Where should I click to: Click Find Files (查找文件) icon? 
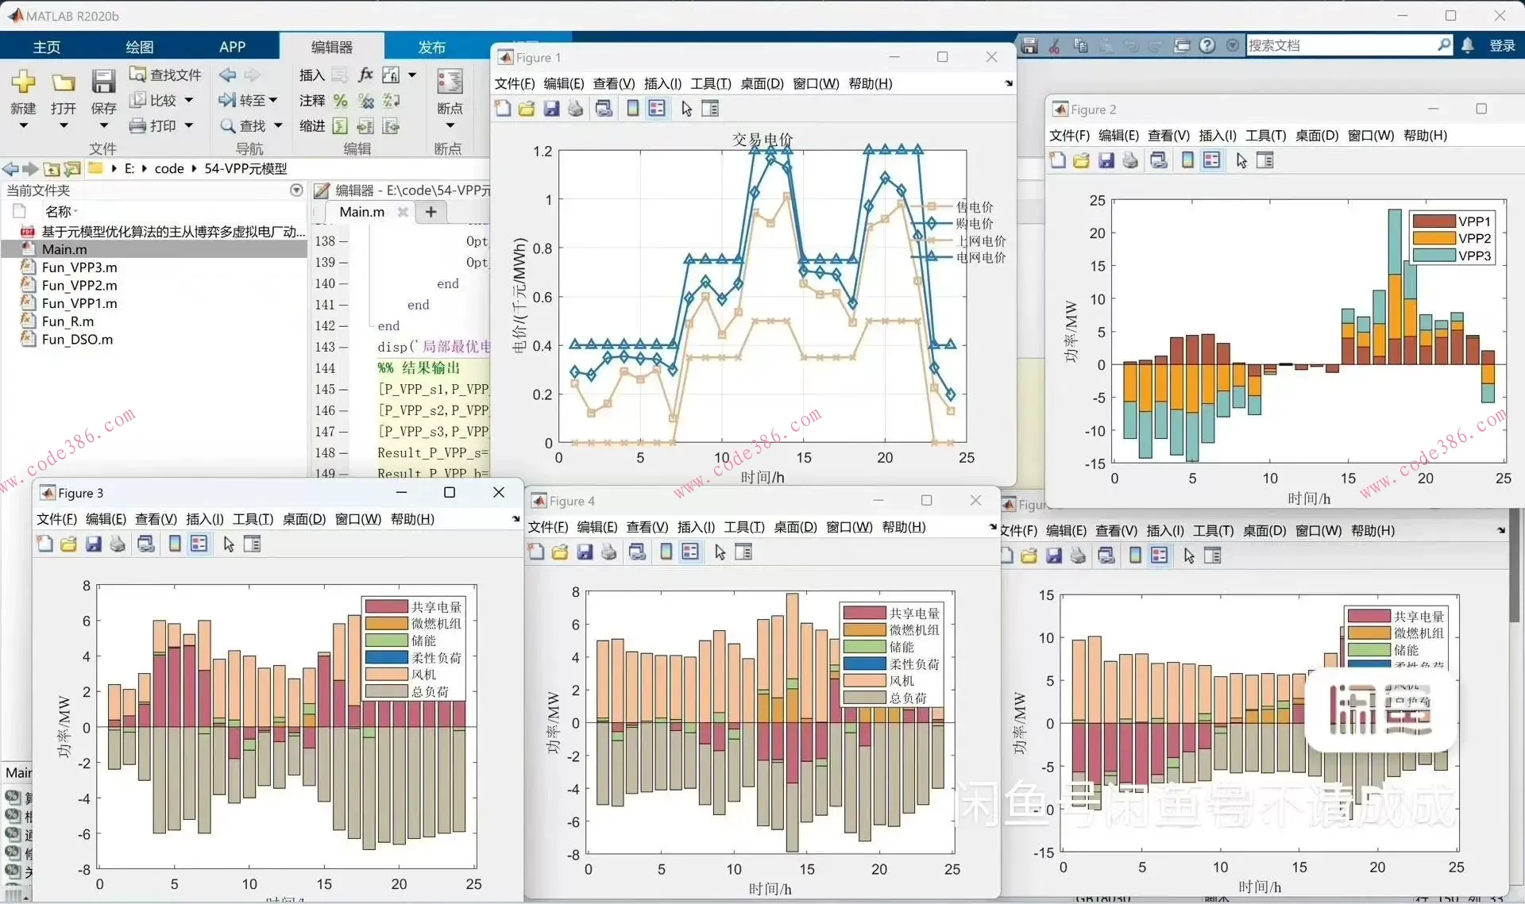click(x=138, y=75)
